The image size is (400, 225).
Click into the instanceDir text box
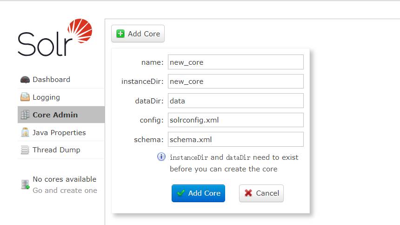235,81
